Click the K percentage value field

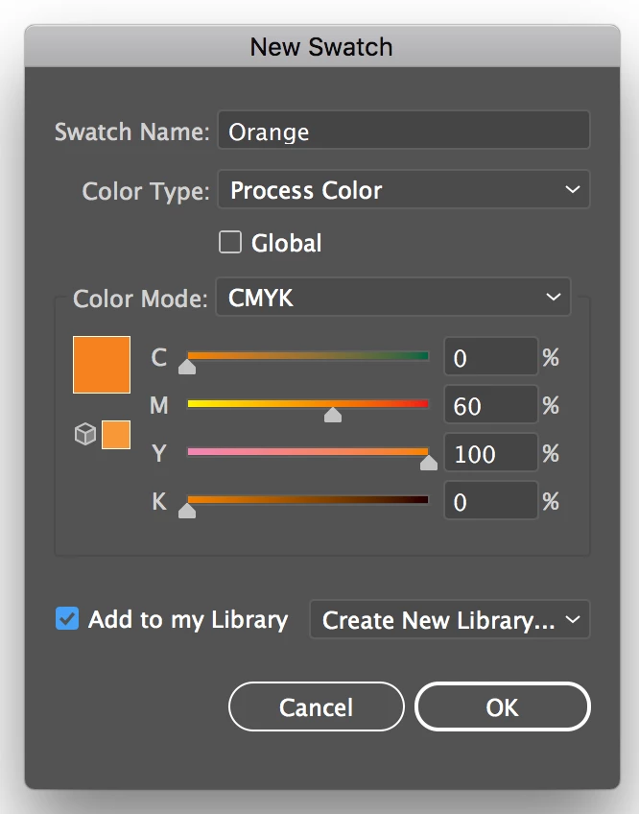[490, 502]
